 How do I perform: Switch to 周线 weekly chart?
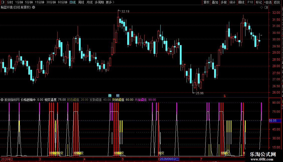(81, 2)
